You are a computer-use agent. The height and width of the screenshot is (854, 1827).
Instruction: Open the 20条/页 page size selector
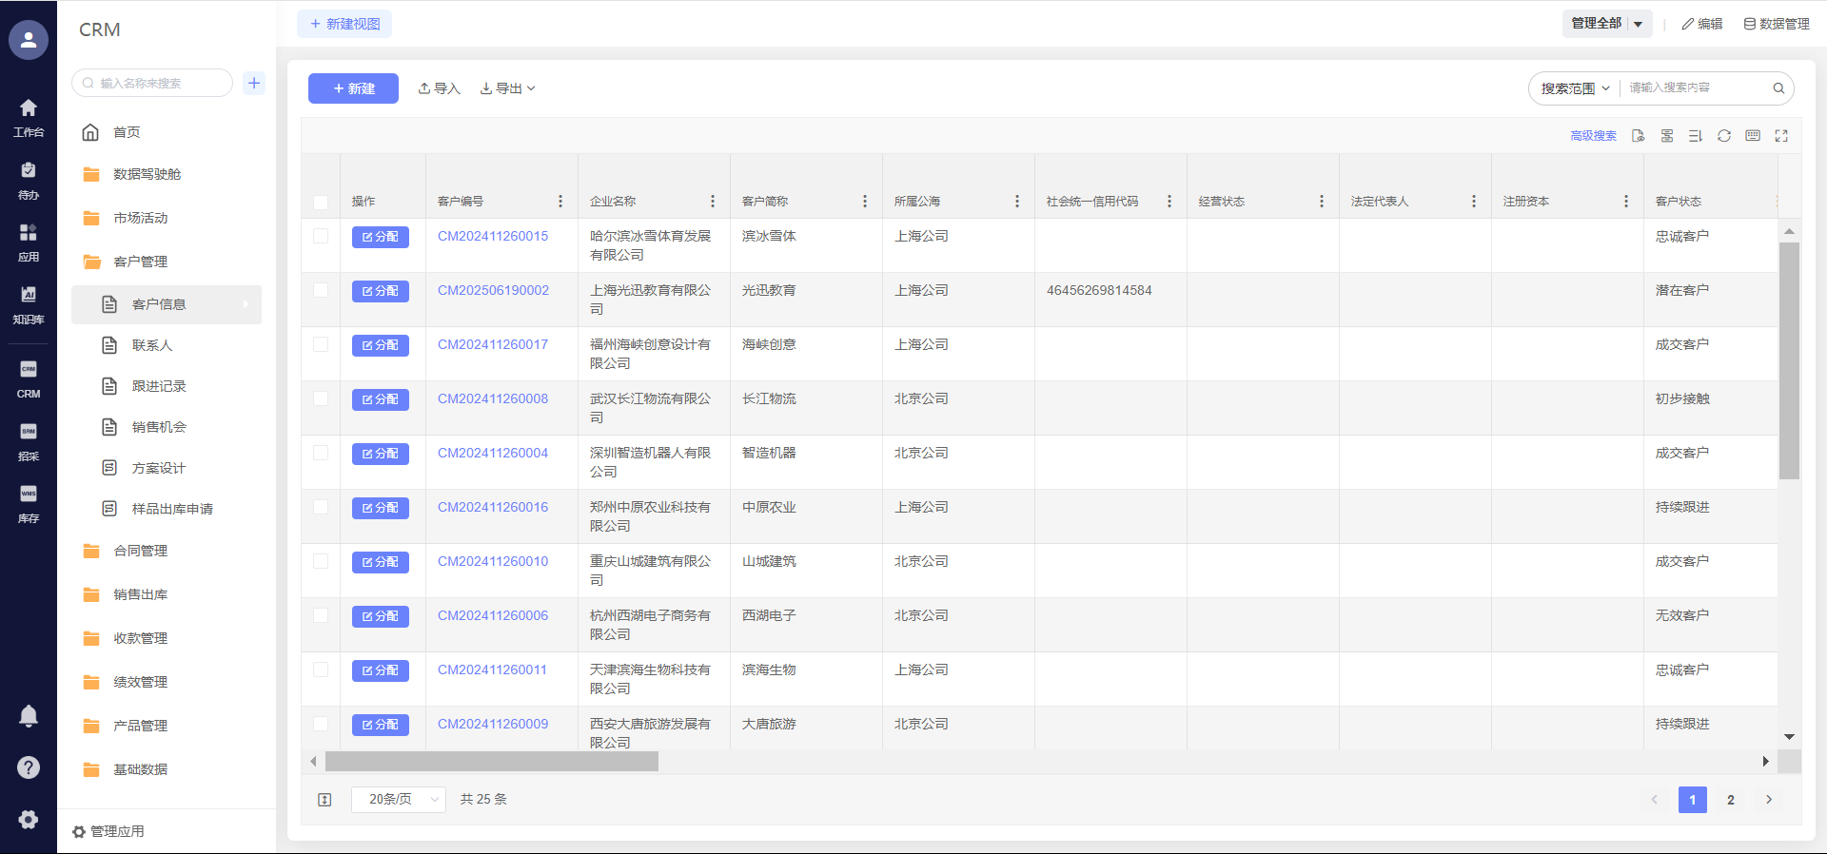[398, 800]
